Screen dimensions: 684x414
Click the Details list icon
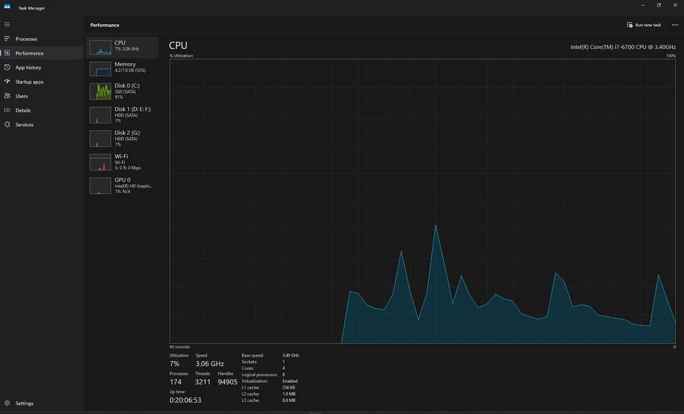pos(7,110)
